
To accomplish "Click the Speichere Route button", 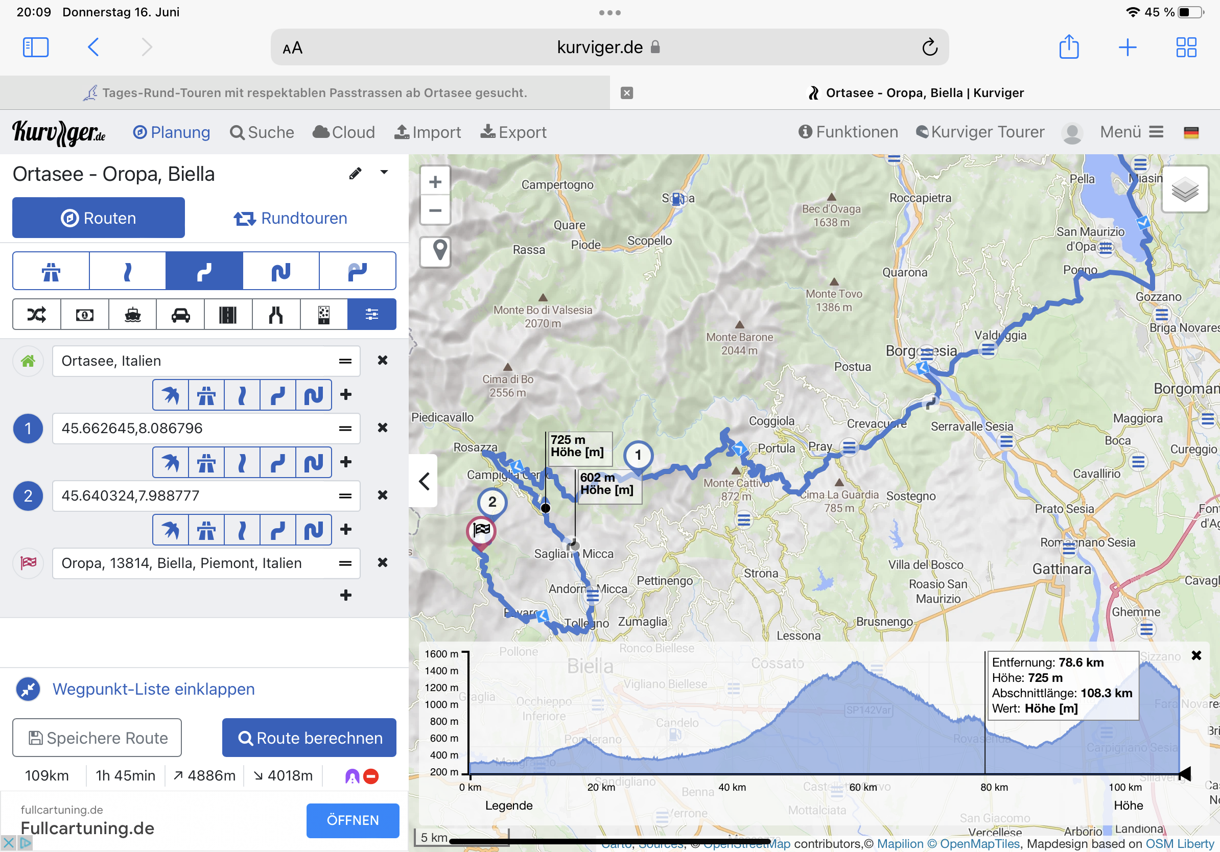I will tap(97, 738).
